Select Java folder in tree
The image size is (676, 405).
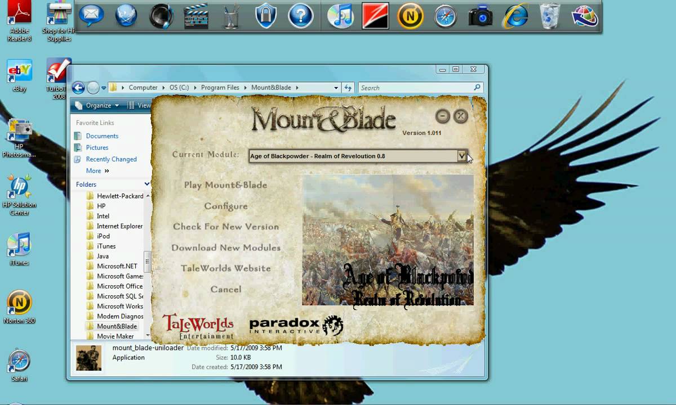pos(103,256)
